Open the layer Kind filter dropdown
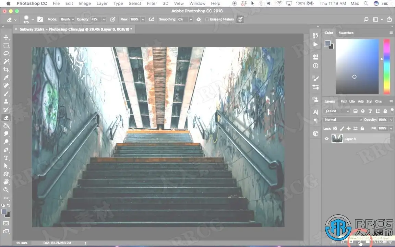395x247 pixels. pos(337,111)
